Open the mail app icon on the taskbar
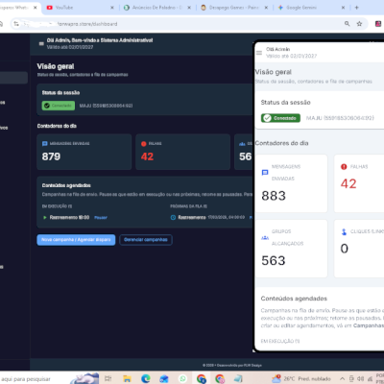Image resolution: width=384 pixels, height=384 pixels. (164, 379)
